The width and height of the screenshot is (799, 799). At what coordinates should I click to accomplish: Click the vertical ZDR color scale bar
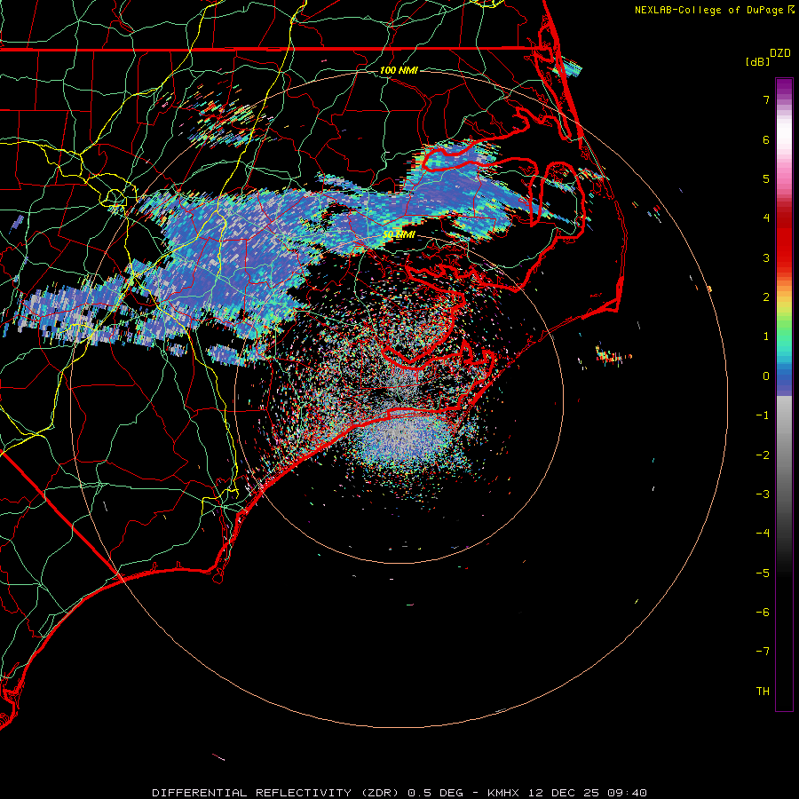point(784,394)
